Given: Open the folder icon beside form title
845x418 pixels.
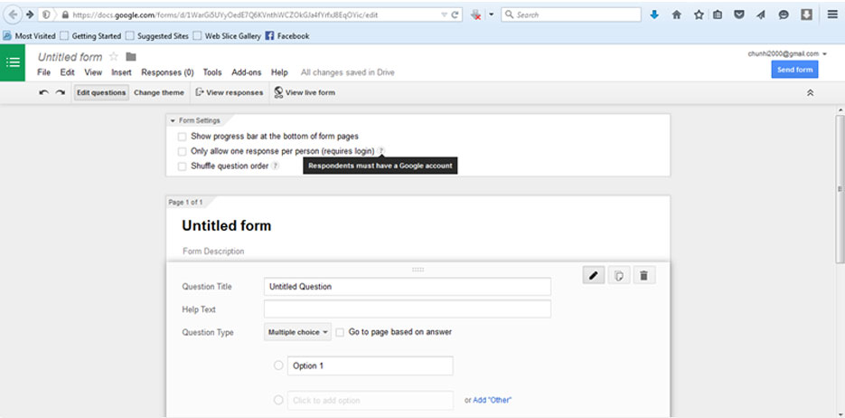Looking at the screenshot, I should [131, 57].
